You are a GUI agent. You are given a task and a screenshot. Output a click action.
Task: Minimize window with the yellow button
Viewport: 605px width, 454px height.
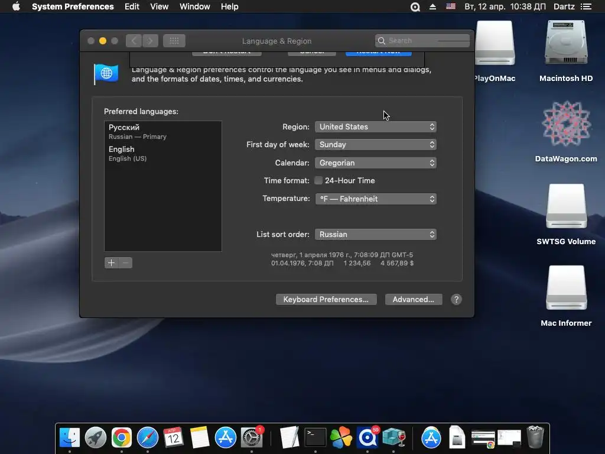coord(103,41)
